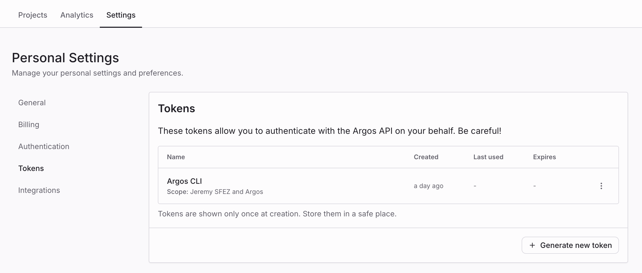Open the Argos CLI token options menu
This screenshot has width=642, height=273.
tap(601, 186)
